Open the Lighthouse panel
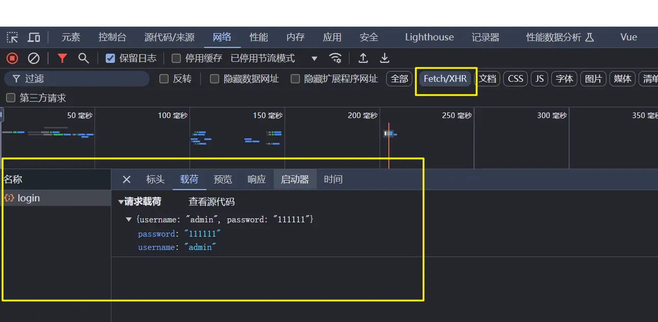This screenshot has height=322, width=658. (x=430, y=37)
